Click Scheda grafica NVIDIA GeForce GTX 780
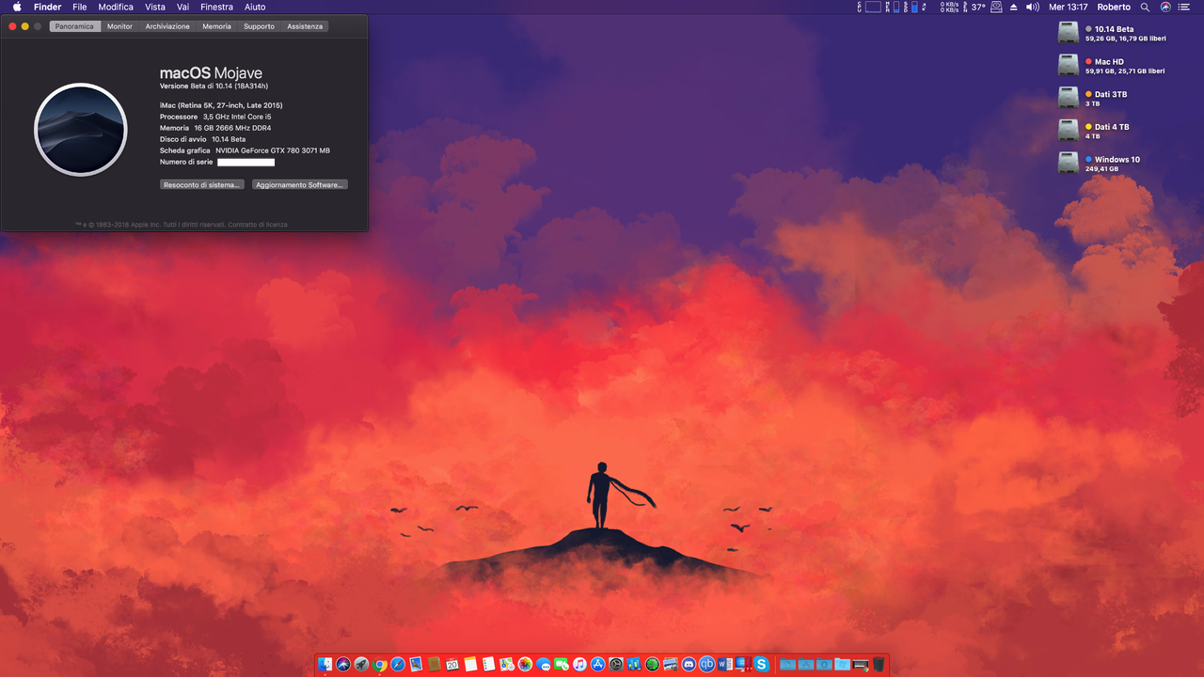Viewport: 1204px width, 677px height. [x=245, y=150]
